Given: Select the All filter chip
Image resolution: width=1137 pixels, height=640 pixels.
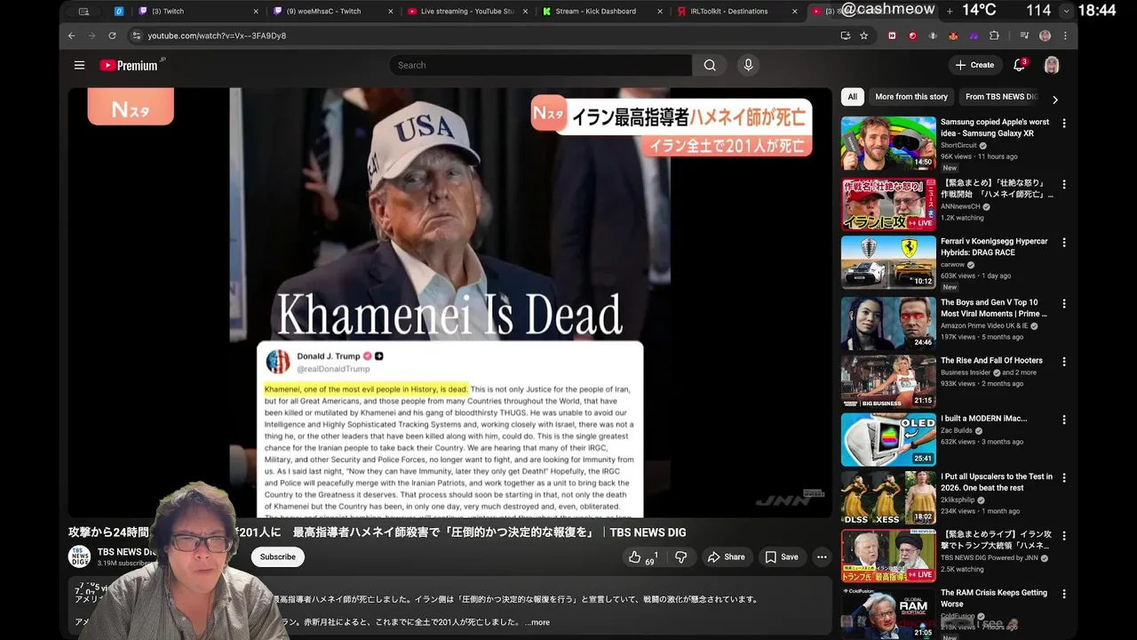Looking at the screenshot, I should point(852,97).
